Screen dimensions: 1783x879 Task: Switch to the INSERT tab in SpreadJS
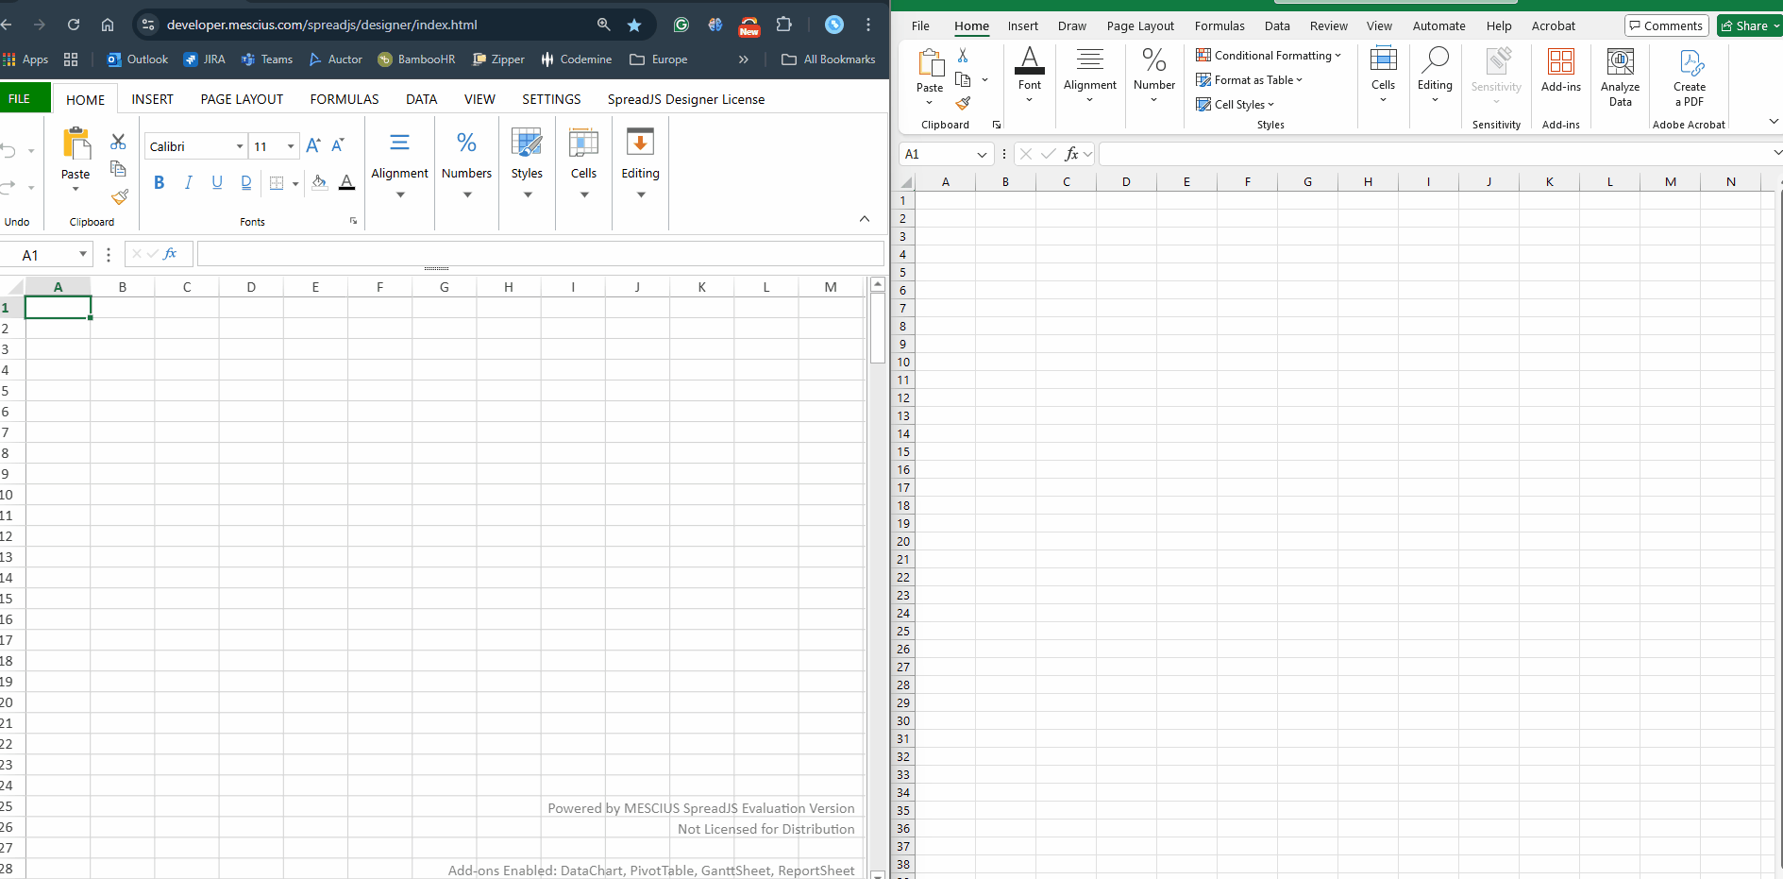(x=152, y=99)
